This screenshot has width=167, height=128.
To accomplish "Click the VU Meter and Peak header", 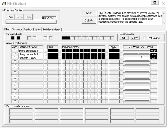I will click(140, 47).
